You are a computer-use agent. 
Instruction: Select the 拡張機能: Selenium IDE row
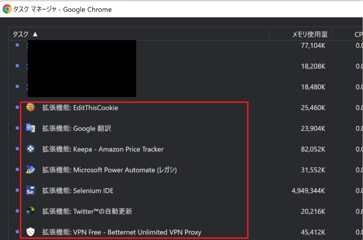pos(186,191)
